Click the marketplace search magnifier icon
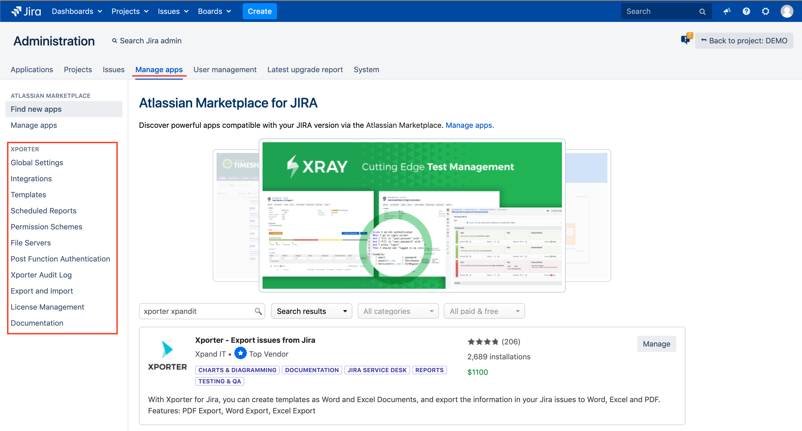This screenshot has width=802, height=431. [x=258, y=311]
